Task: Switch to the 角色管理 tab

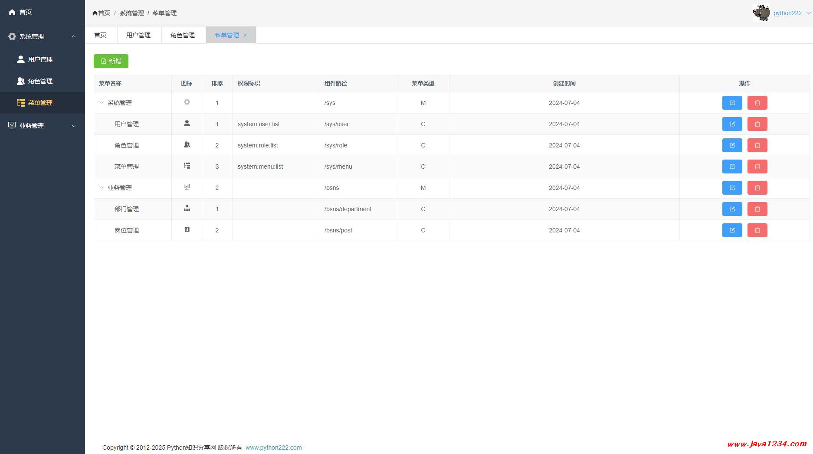Action: 183,35
